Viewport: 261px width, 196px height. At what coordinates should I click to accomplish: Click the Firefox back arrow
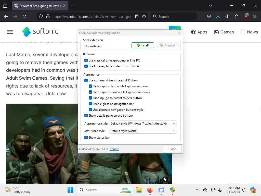6,17
